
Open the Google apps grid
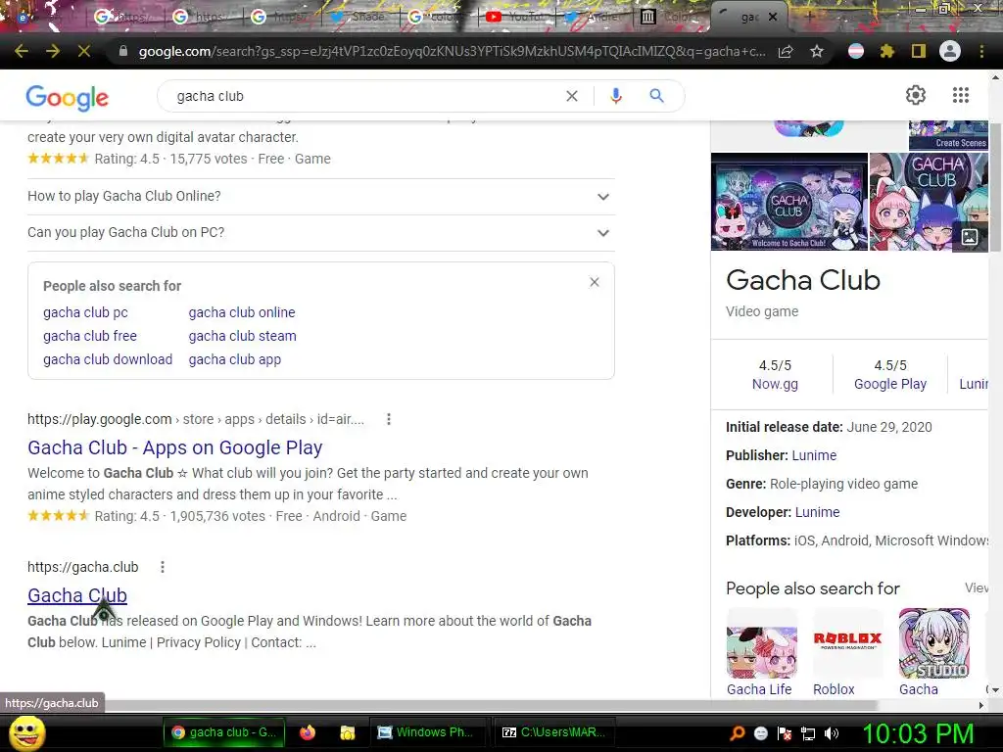tap(961, 95)
